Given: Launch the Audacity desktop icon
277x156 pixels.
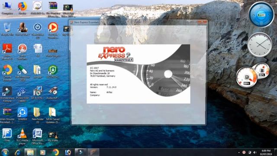Looking at the screenshot, I should [x=53, y=93].
